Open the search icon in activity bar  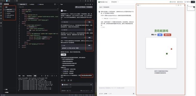point(1,7)
